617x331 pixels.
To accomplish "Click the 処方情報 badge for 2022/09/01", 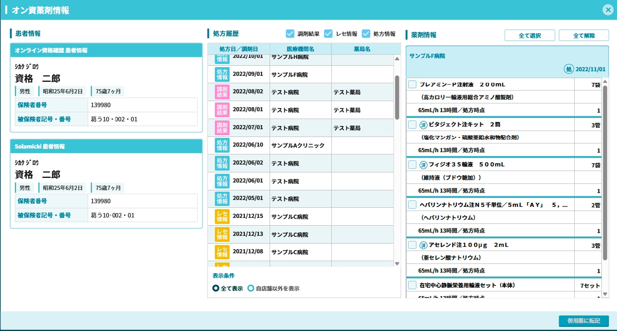I will [222, 74].
